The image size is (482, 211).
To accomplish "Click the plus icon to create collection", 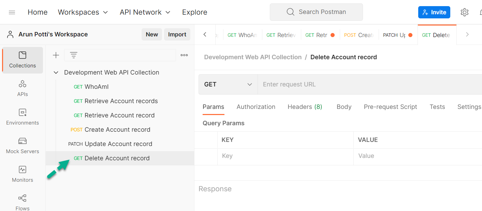I will [56, 55].
